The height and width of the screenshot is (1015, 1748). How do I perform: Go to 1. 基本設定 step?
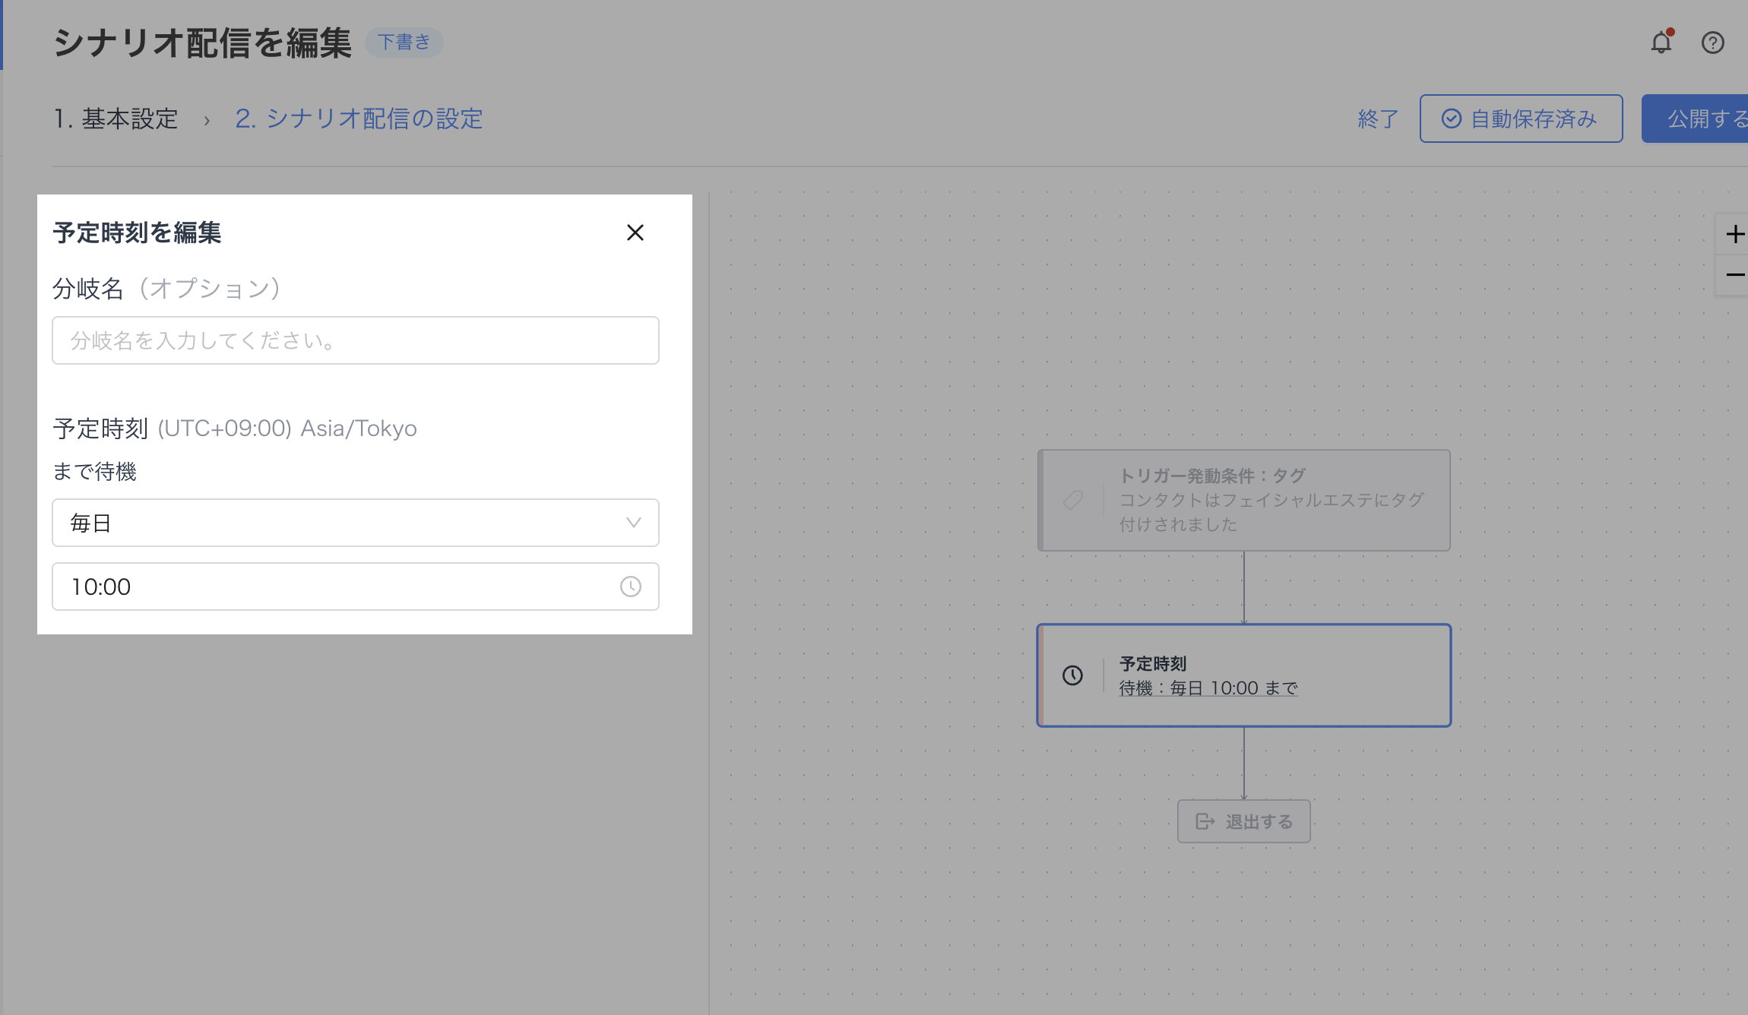(x=116, y=119)
